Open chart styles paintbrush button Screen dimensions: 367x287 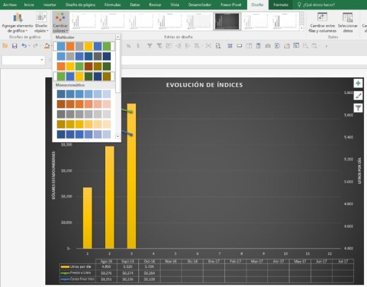[358, 95]
